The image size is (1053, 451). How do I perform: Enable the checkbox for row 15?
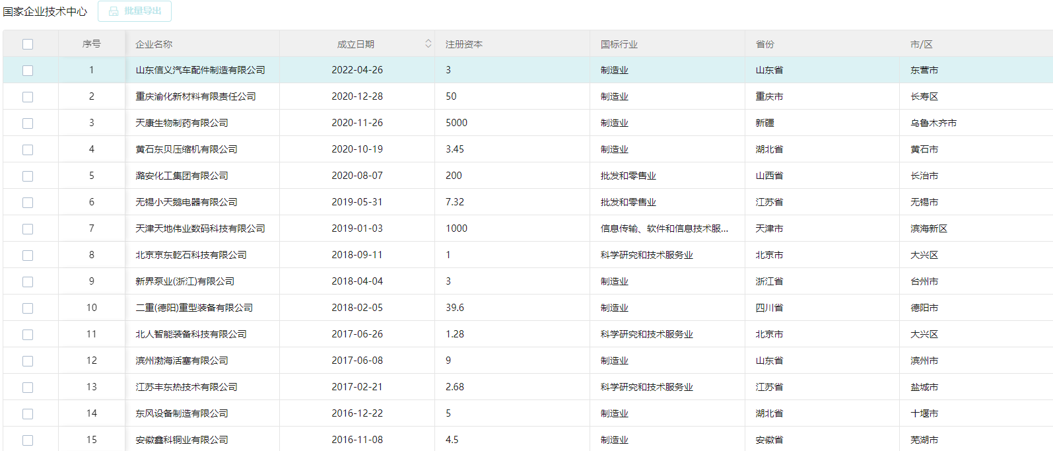pos(28,440)
